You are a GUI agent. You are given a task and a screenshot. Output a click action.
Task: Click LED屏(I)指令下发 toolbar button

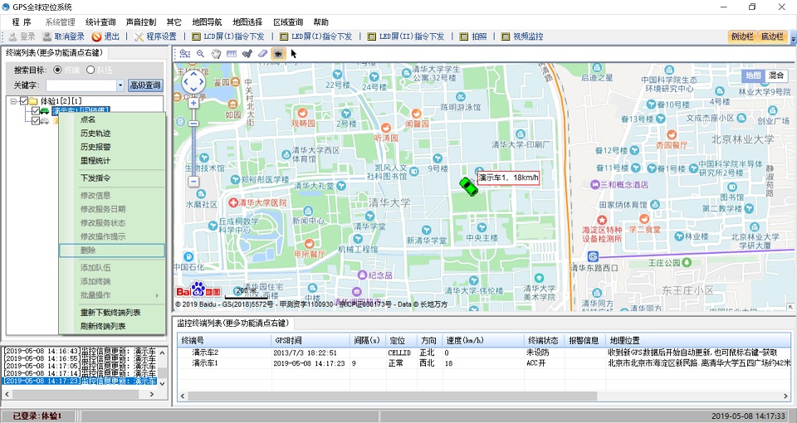[315, 36]
